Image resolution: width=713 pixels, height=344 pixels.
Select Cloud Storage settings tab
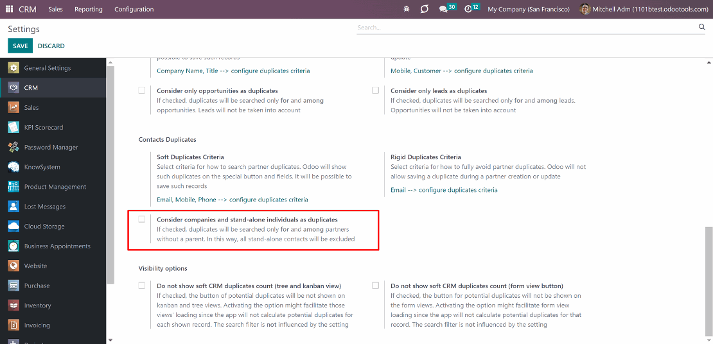[x=53, y=227]
